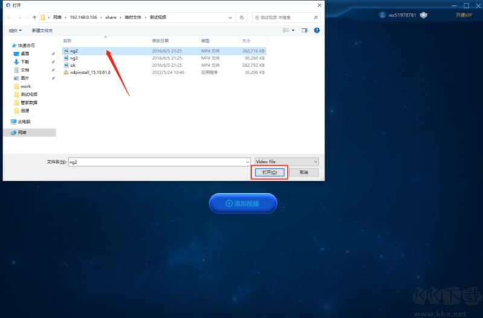
Task: Open the user avatar wx51978781
Action: point(382,14)
